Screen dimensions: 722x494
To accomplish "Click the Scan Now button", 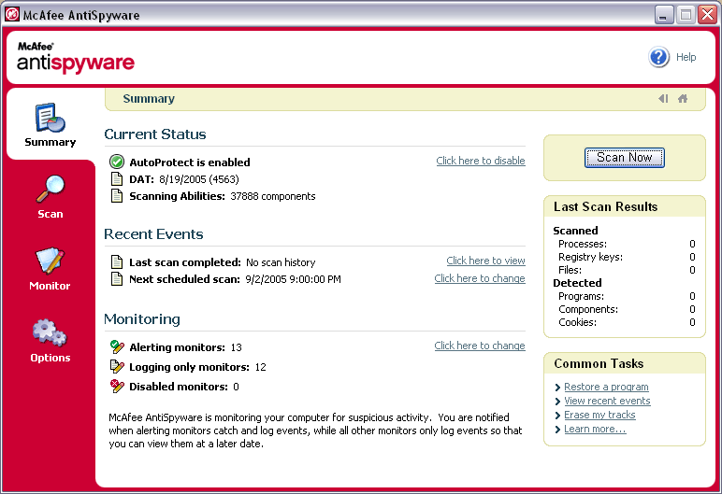I will click(625, 158).
